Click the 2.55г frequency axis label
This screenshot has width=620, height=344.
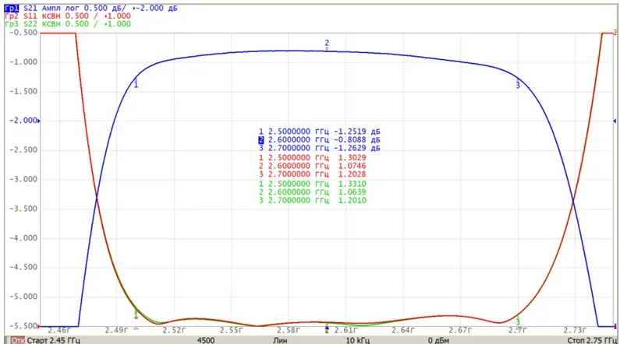(232, 330)
